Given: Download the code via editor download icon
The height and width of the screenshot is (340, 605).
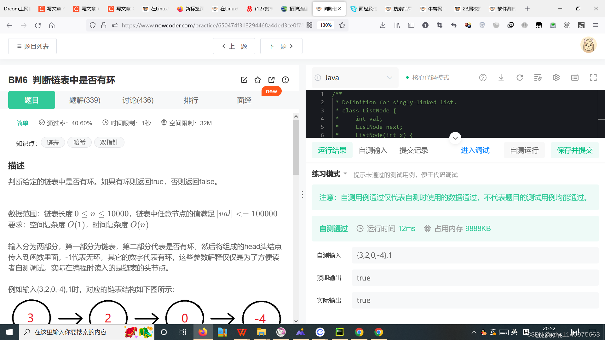Looking at the screenshot, I should click(x=501, y=77).
